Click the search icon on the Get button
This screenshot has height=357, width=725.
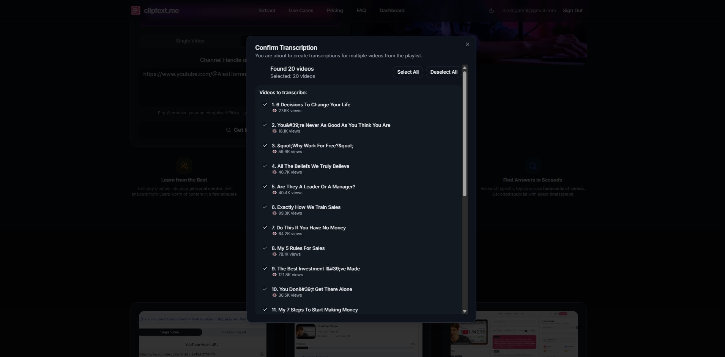point(229,130)
